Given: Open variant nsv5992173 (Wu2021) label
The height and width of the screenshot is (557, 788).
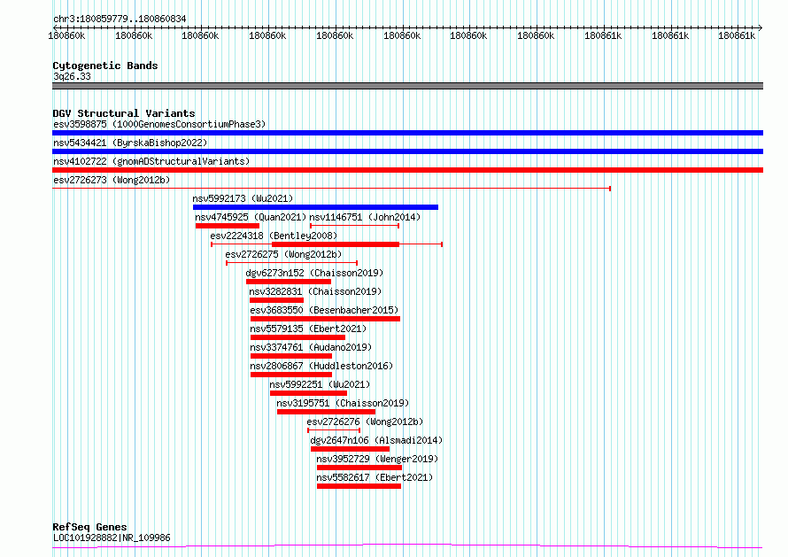Looking at the screenshot, I should tap(243, 198).
